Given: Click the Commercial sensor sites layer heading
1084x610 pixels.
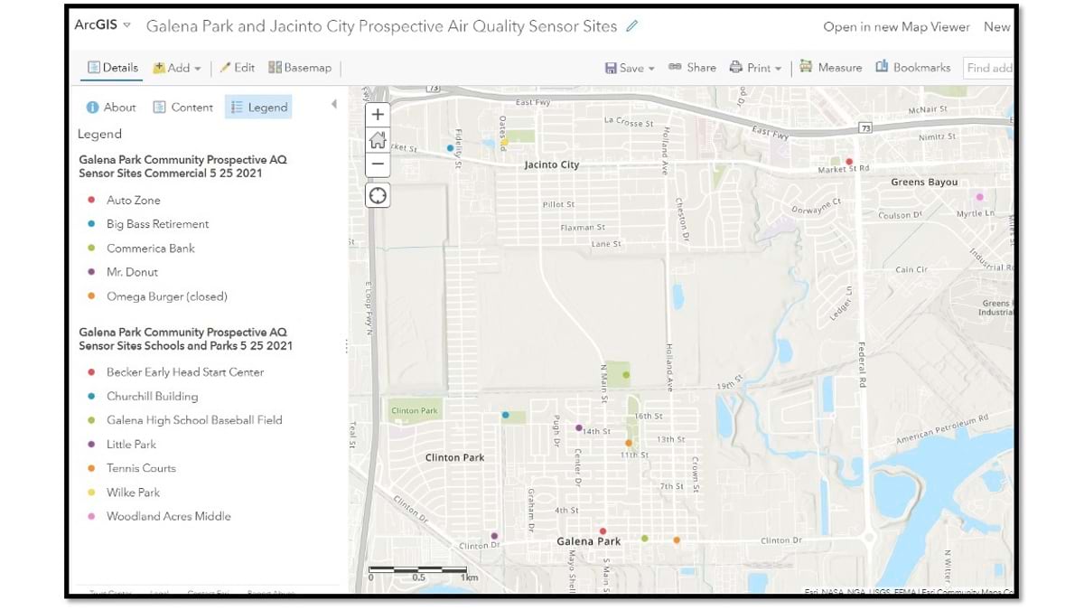Looking at the screenshot, I should tap(182, 166).
